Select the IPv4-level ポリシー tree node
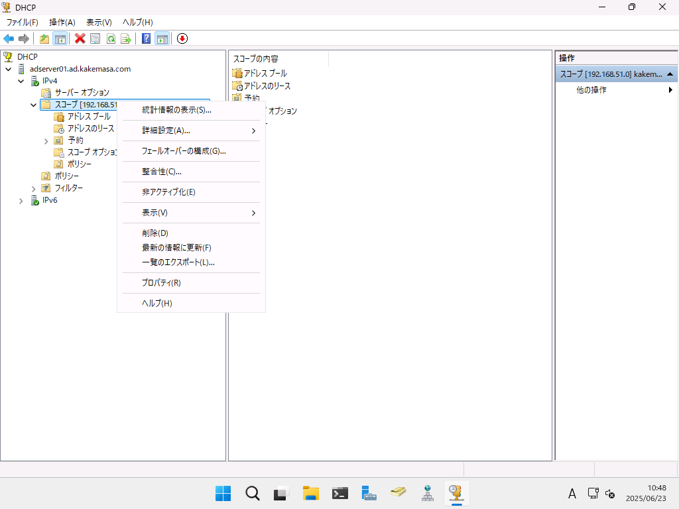This screenshot has width=679, height=509. (x=67, y=176)
